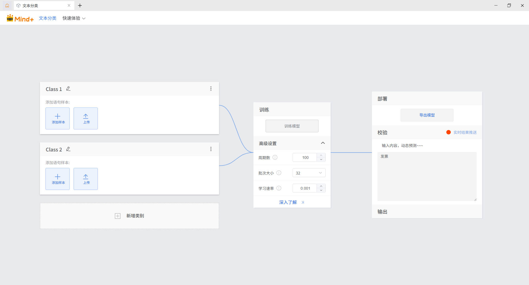
Task: Open the three-dot menu of Class 2
Action: tap(211, 149)
